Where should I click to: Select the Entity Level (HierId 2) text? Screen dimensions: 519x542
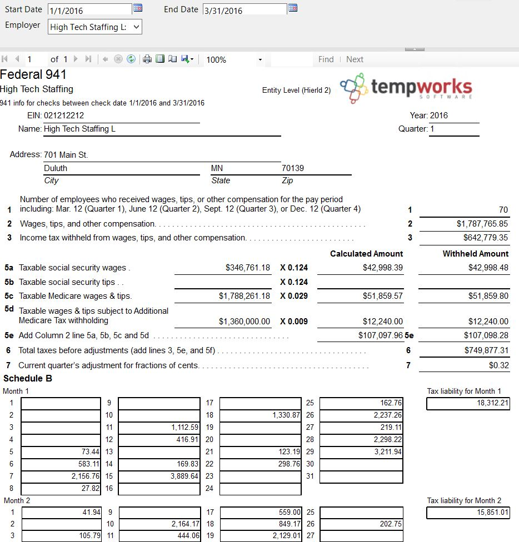pyautogui.click(x=296, y=91)
